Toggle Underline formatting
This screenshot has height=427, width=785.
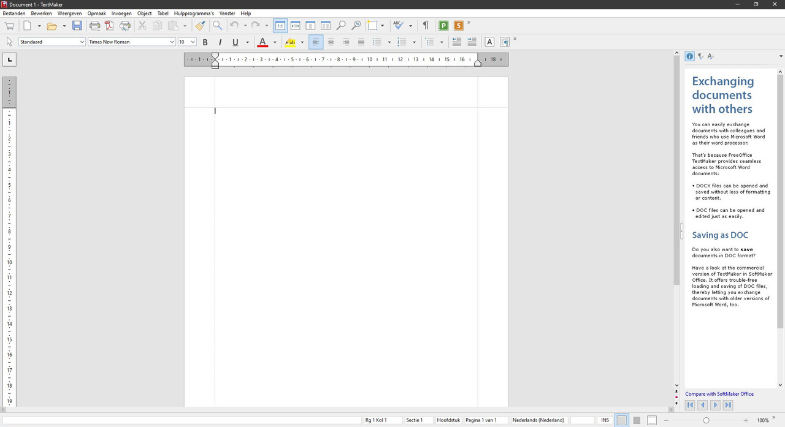pyautogui.click(x=235, y=42)
